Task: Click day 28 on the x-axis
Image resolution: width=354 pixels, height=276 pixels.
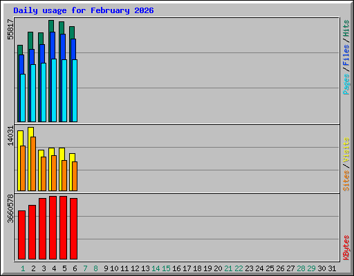Action: [301, 268]
